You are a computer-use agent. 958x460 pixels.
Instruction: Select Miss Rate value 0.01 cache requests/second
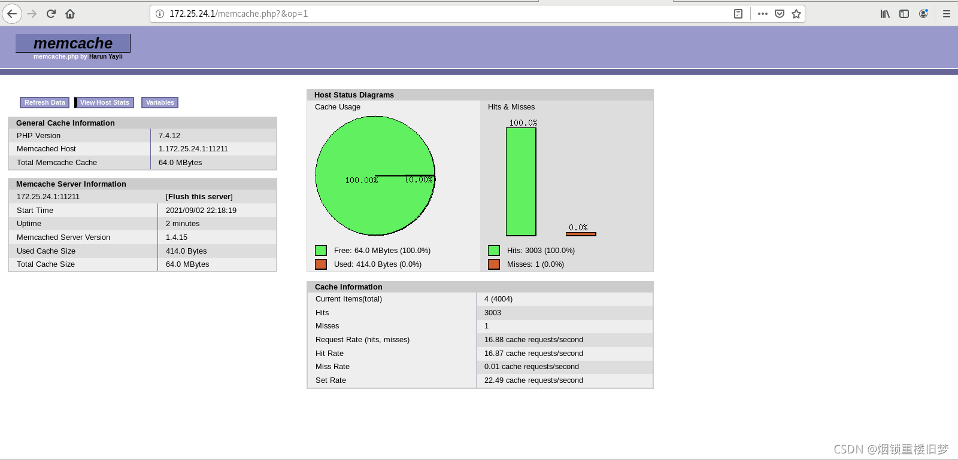[x=532, y=367]
